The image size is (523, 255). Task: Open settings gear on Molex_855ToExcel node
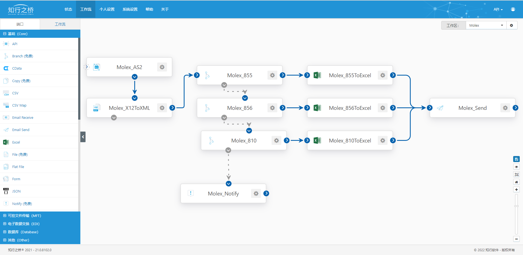click(x=383, y=75)
